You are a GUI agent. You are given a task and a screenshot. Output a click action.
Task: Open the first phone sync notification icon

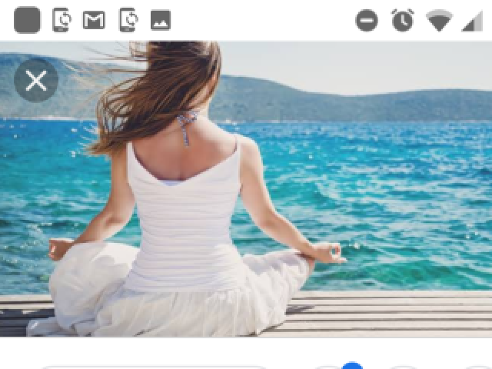[x=61, y=20]
